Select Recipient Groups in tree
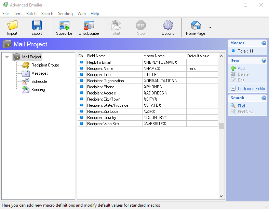 pos(45,65)
